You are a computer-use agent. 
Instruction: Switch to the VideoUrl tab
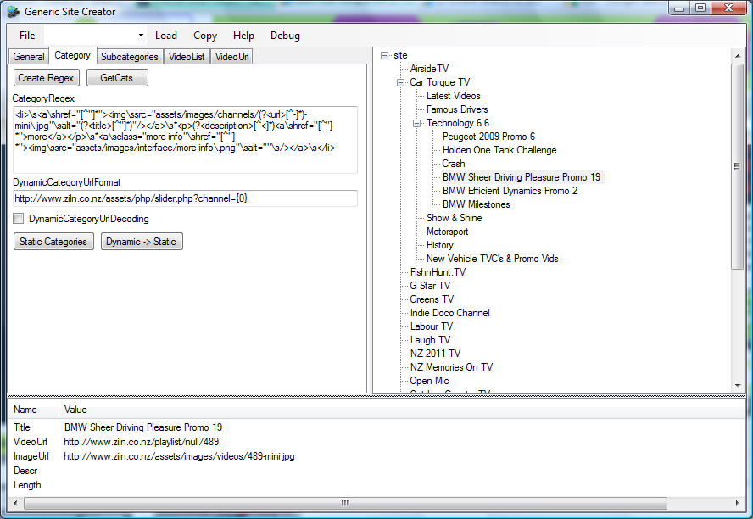point(231,57)
